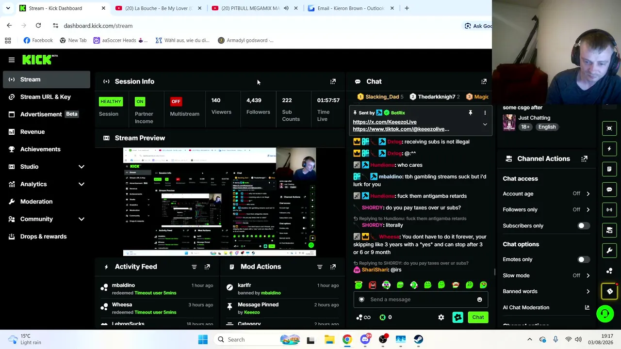Image resolution: width=621 pixels, height=349 pixels.
Task: Switch to La Bouche YouTube tab
Action: 158,8
